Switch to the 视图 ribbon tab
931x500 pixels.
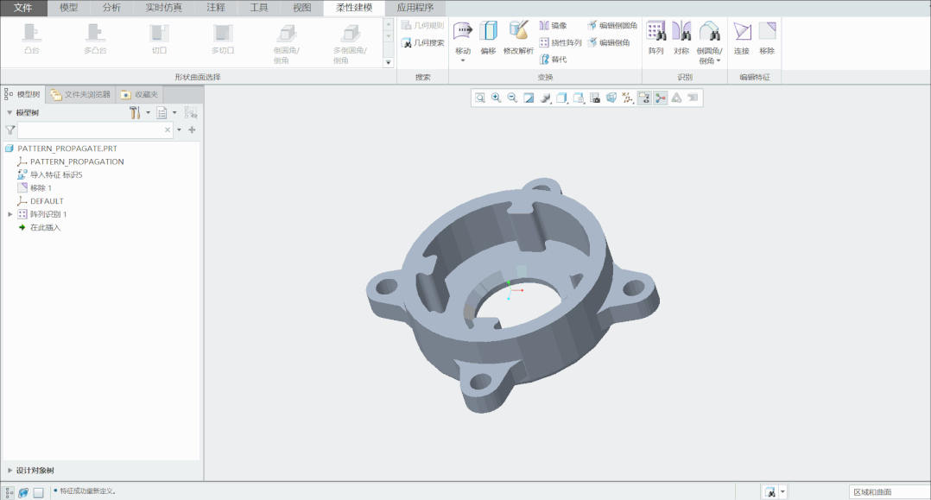[301, 8]
